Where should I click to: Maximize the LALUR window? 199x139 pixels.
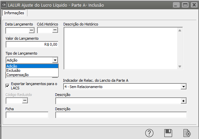(185, 5)
